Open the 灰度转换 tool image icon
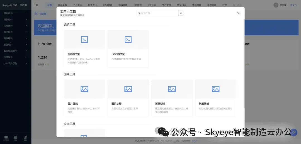The image size is (301, 144). click(x=216, y=89)
